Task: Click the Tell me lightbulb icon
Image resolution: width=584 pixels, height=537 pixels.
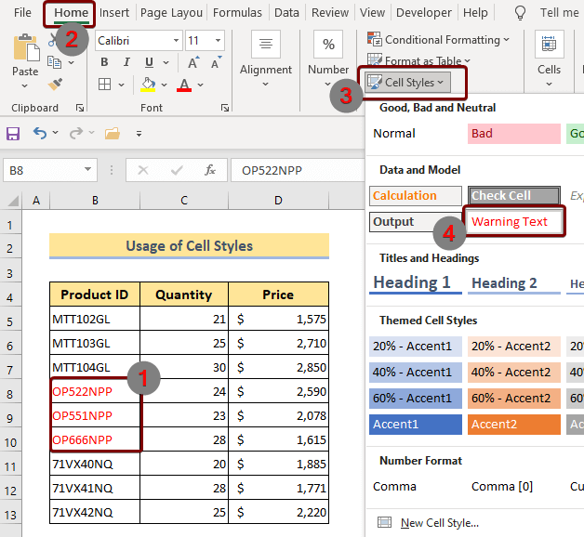Action: (520, 13)
